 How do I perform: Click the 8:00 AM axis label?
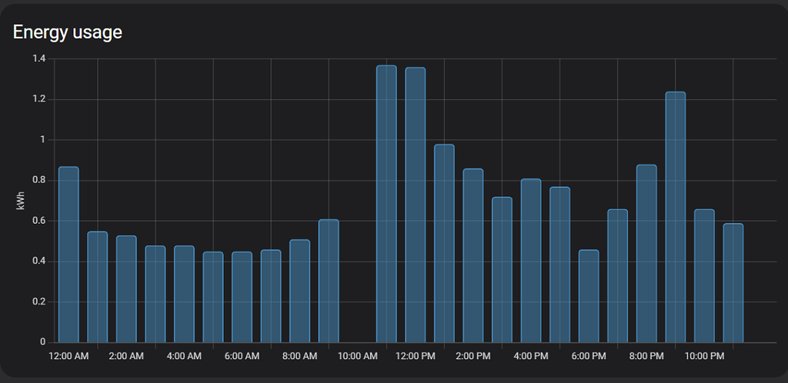299,356
